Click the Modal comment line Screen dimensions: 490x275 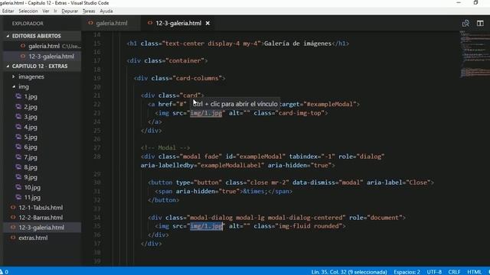click(165, 147)
